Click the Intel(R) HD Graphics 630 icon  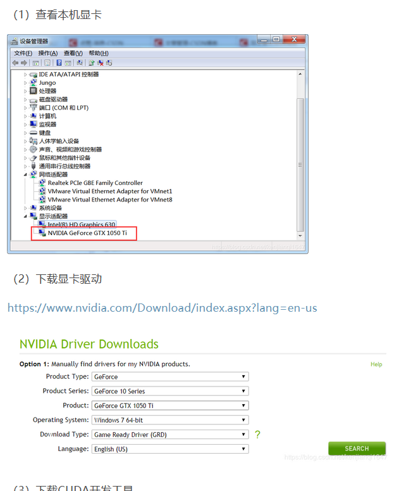tap(42, 224)
